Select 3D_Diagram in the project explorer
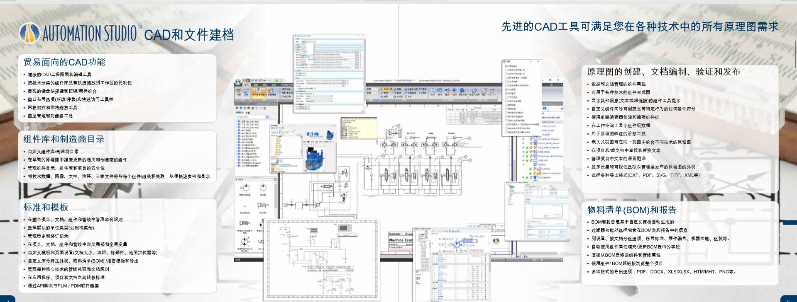Image resolution: width=797 pixels, height=302 pixels. pyautogui.click(x=544, y=177)
